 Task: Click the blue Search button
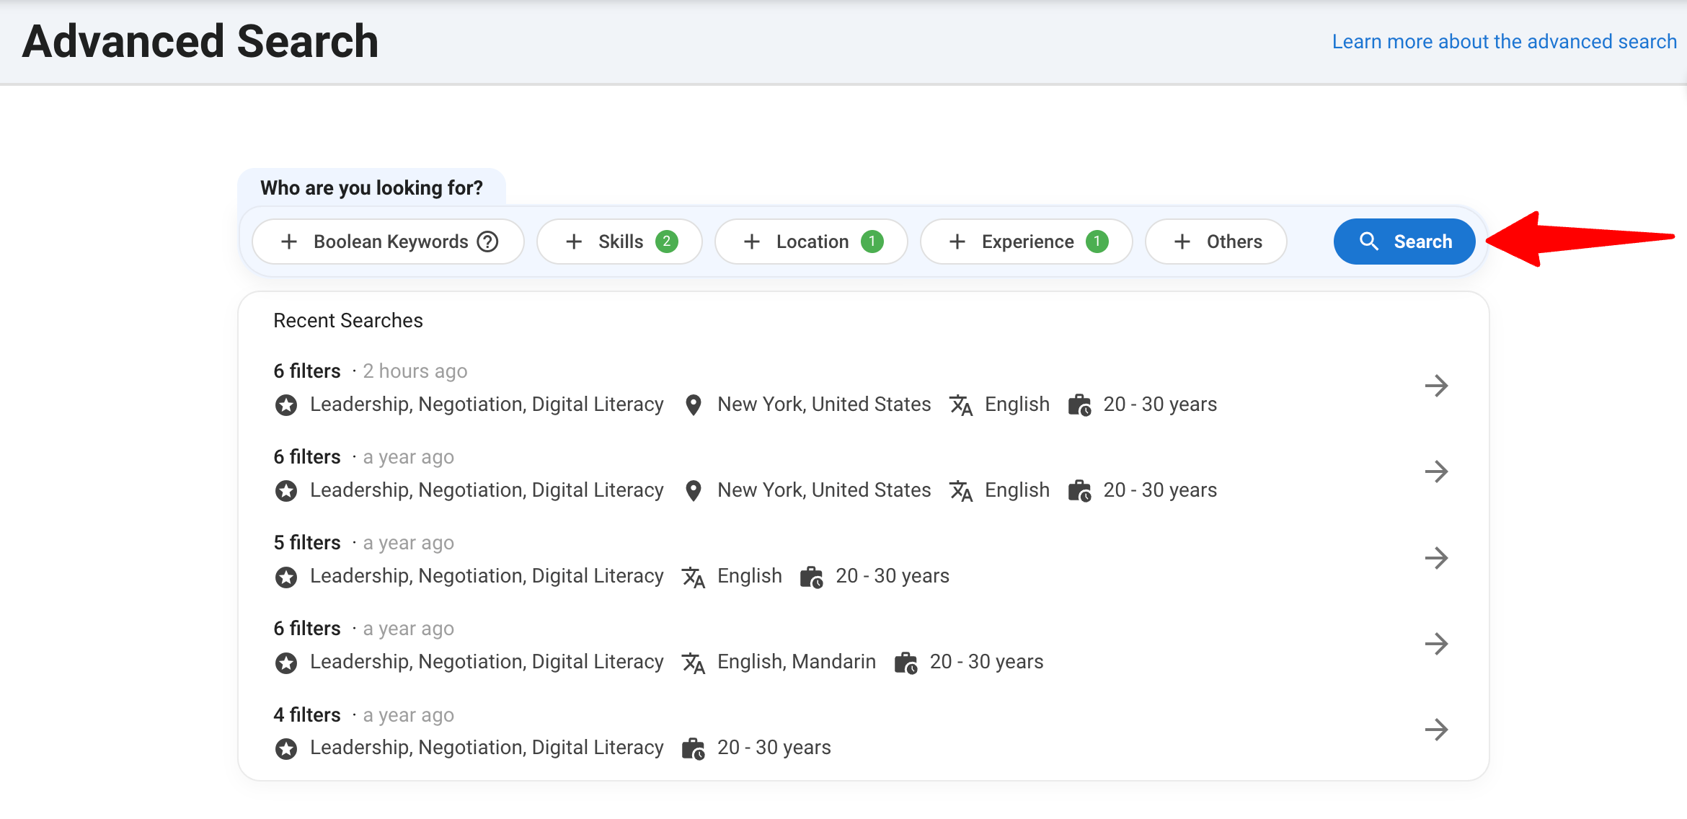[1404, 242]
